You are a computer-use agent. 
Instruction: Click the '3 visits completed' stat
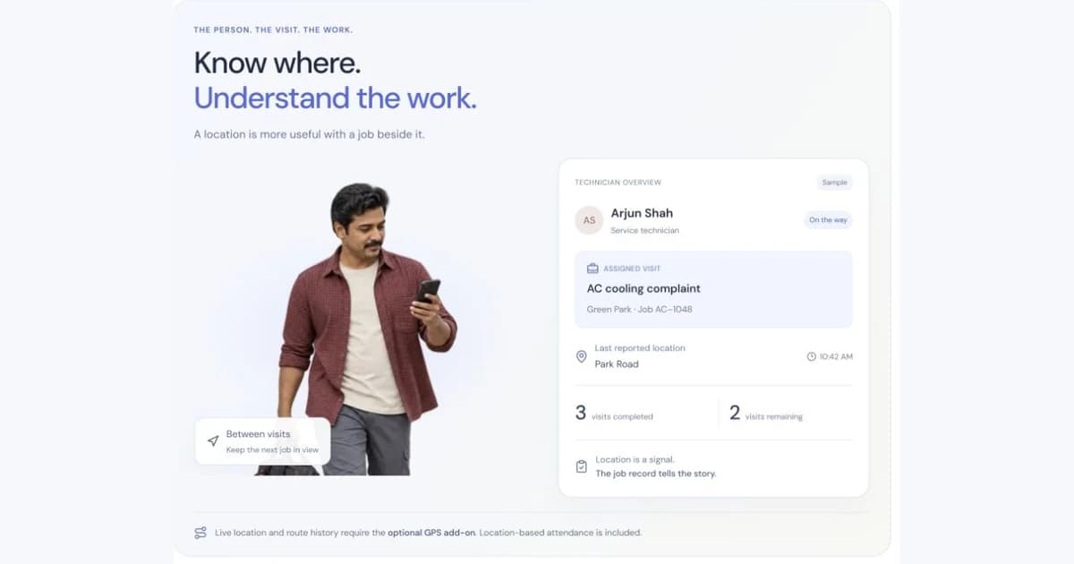coord(614,414)
